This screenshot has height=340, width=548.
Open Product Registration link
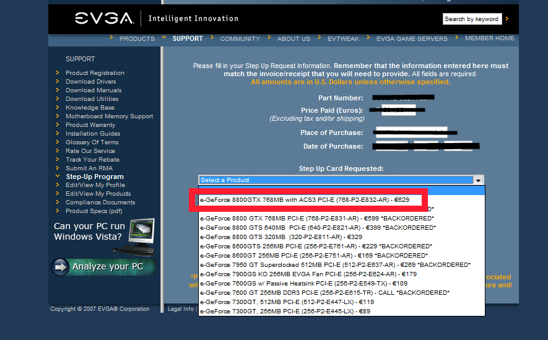[95, 72]
